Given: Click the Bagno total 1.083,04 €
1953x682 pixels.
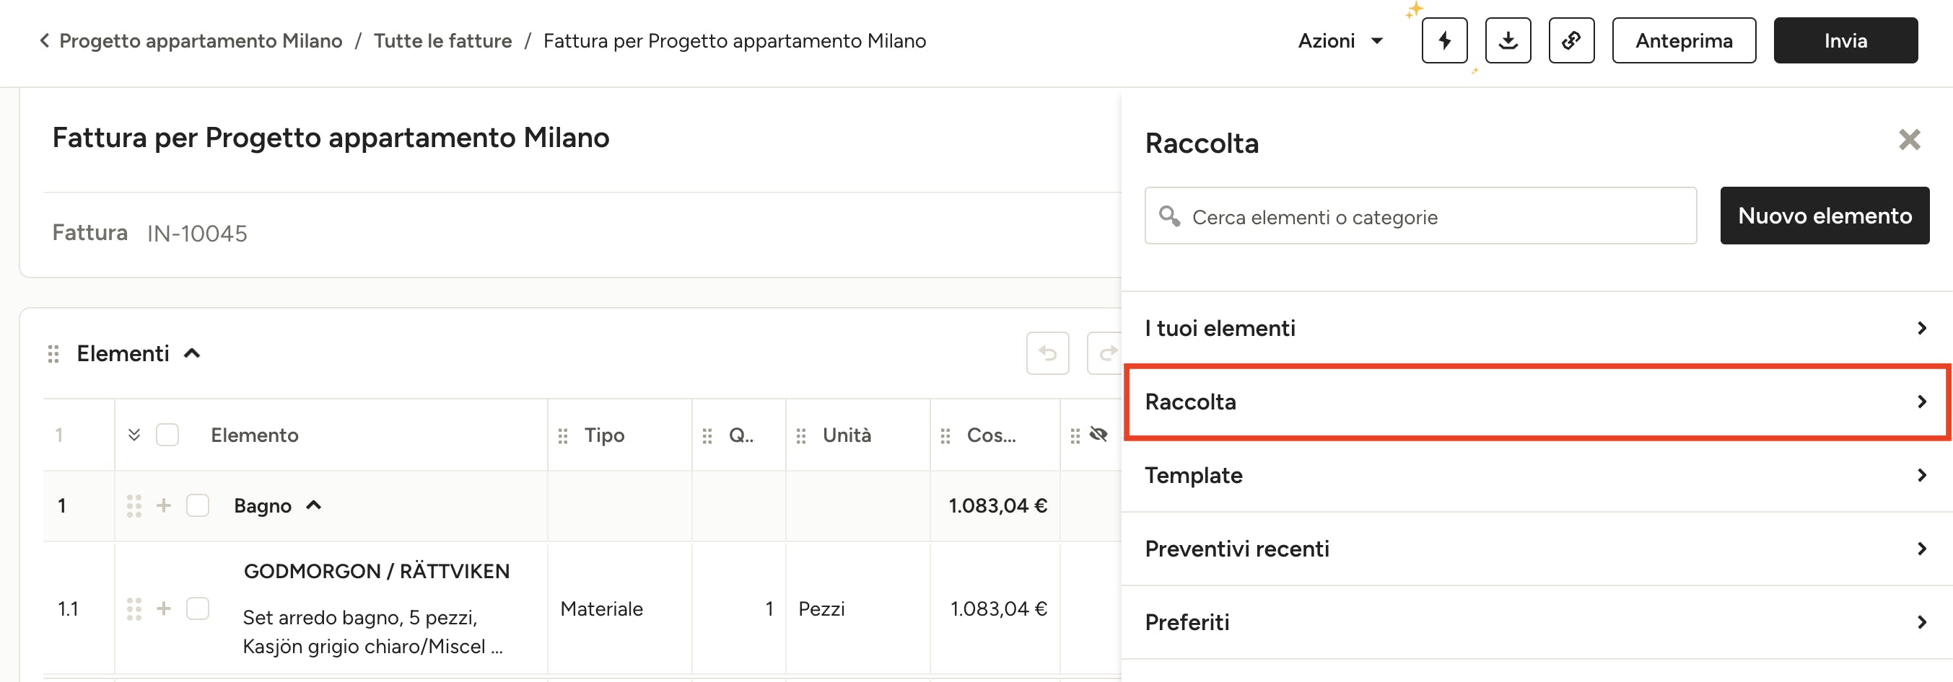Looking at the screenshot, I should click(x=997, y=505).
